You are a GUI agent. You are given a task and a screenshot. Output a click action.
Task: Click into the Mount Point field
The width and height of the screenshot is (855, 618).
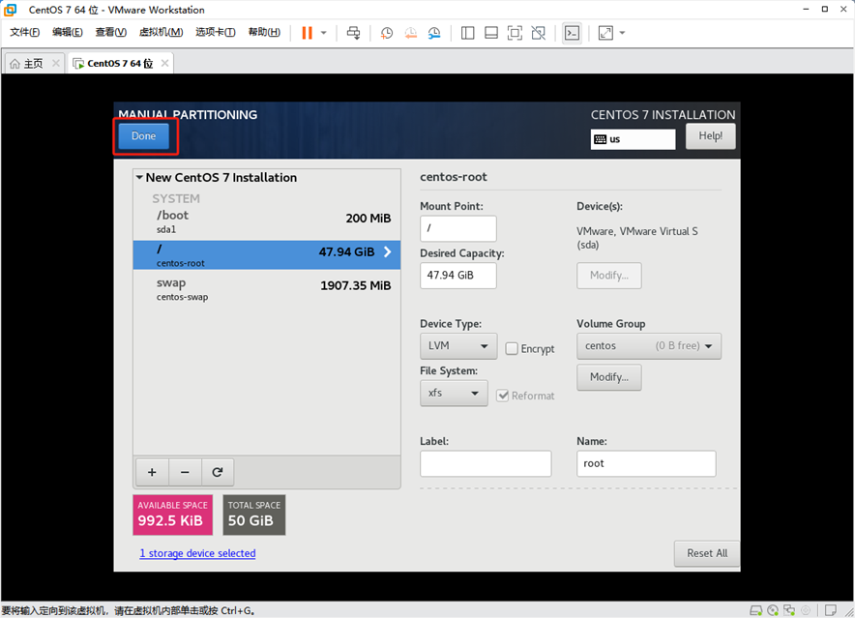click(x=458, y=228)
